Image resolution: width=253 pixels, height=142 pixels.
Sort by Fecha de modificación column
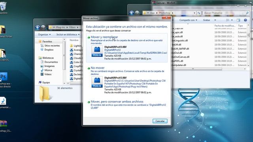click(225, 26)
